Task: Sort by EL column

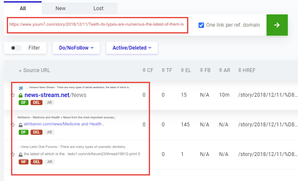Action: click(186, 70)
